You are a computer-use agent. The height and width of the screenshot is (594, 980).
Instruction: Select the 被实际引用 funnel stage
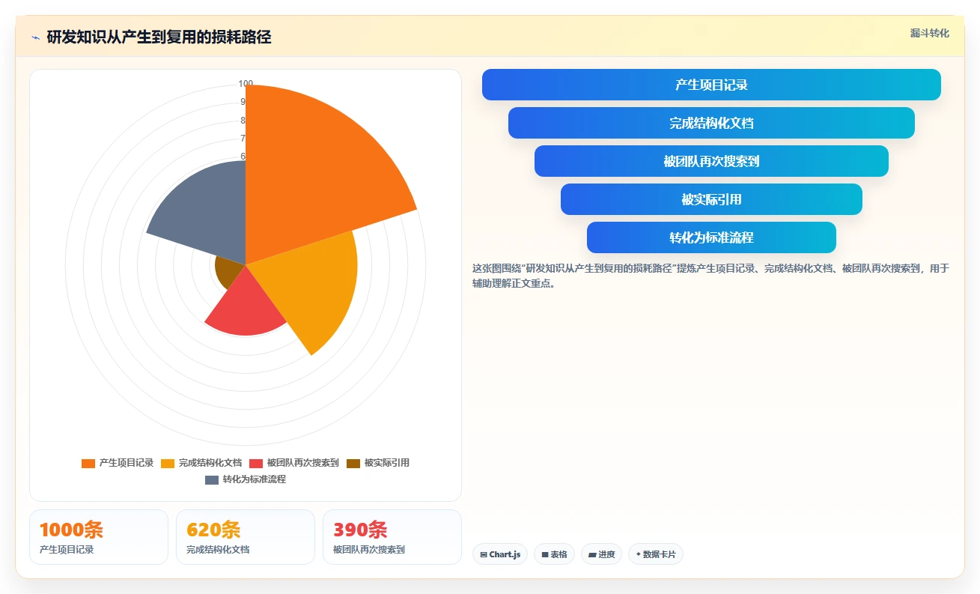tap(711, 199)
